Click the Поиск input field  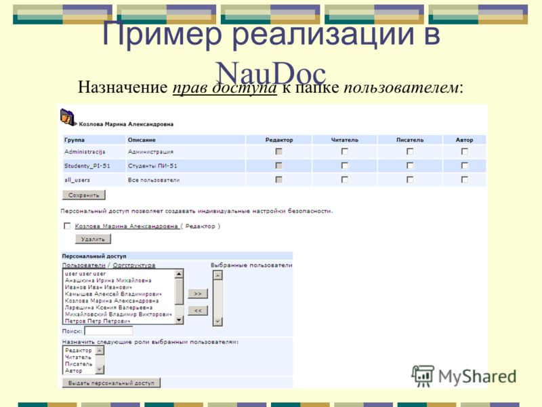click(x=108, y=331)
